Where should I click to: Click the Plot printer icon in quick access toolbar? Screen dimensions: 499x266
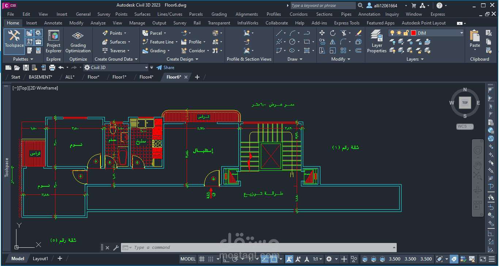click(52, 68)
